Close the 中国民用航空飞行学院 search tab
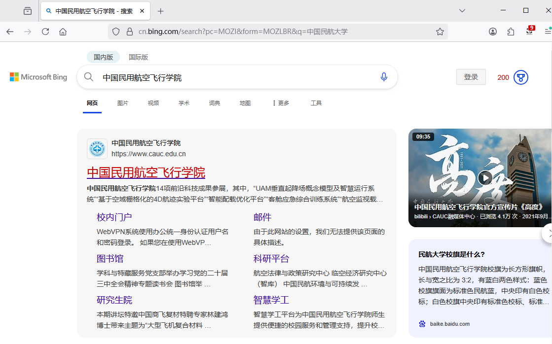 (142, 11)
